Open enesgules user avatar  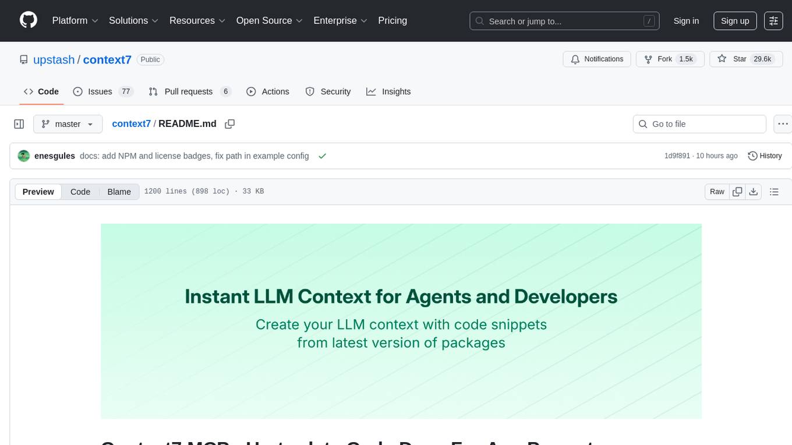point(24,156)
